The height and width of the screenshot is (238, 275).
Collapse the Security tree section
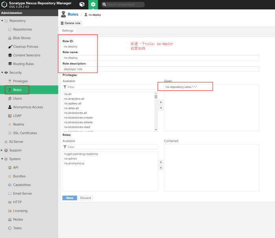[2, 72]
